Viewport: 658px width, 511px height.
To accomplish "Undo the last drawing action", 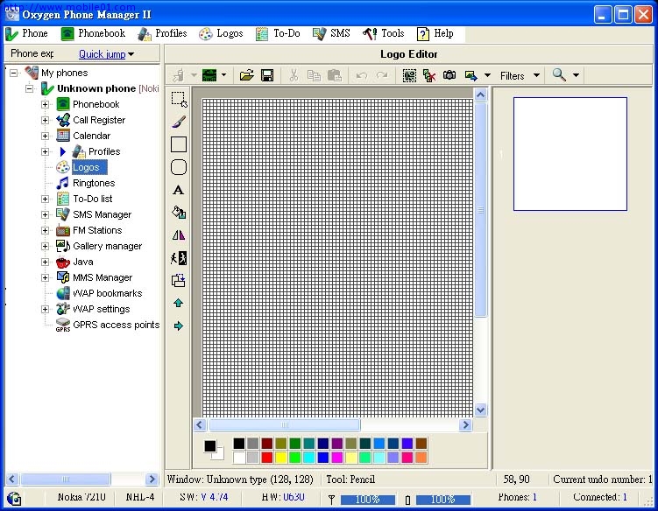I will (361, 75).
